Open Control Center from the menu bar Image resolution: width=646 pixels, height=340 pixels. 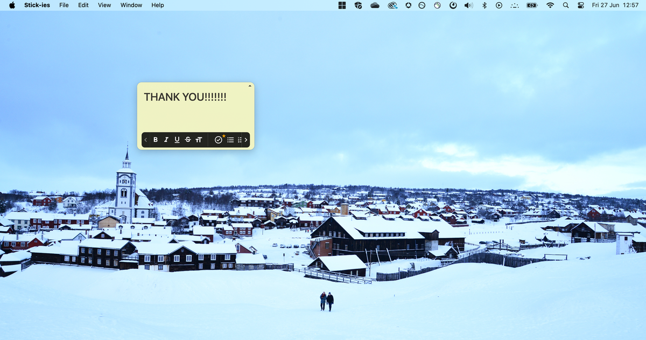coord(580,5)
